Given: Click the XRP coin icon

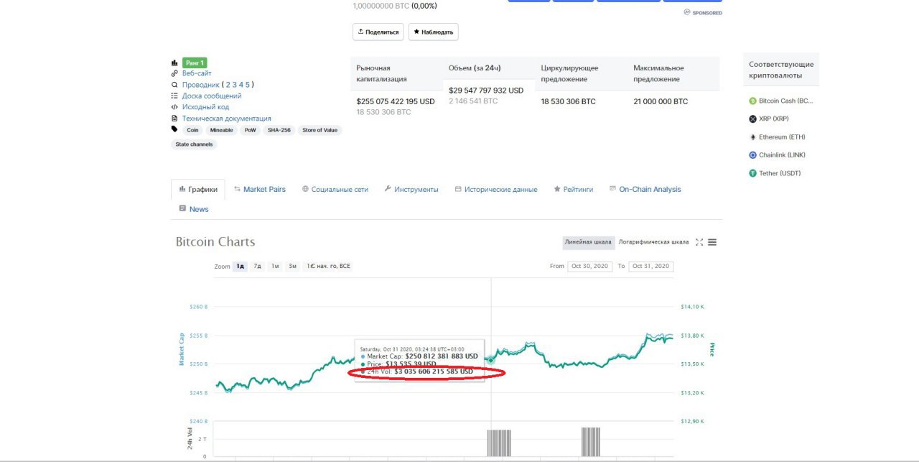Looking at the screenshot, I should (x=753, y=119).
